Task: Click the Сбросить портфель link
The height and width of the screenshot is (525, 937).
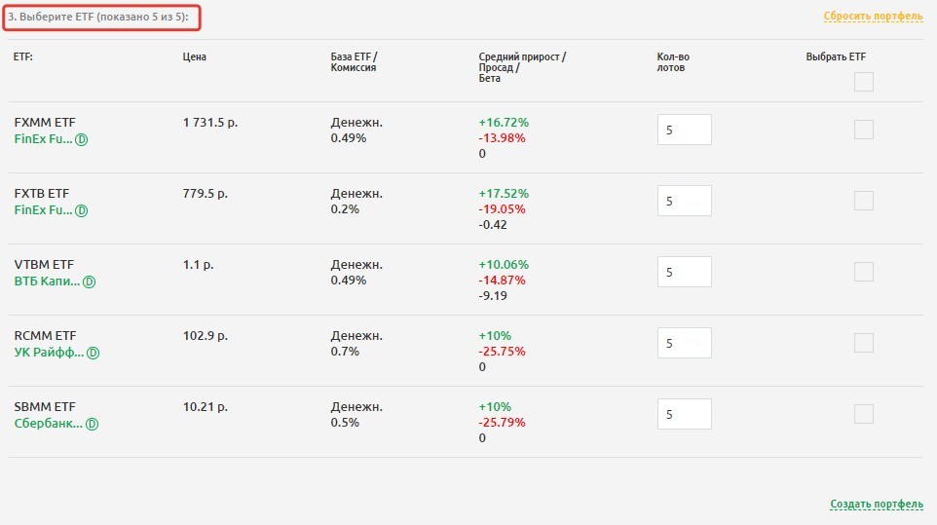Action: (x=873, y=17)
